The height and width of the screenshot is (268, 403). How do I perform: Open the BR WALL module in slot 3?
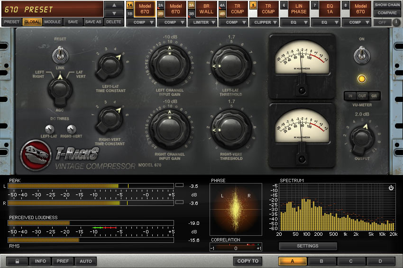206,9
